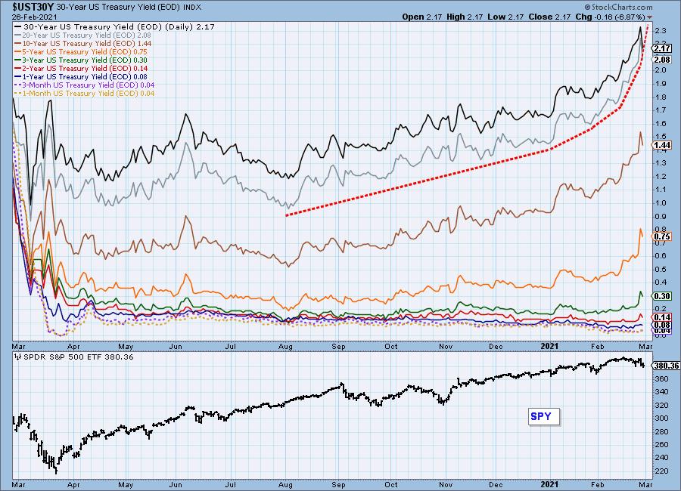The width and height of the screenshot is (681, 491).
Task: Click the 1.44 price tag on the right axis
Action: point(662,145)
